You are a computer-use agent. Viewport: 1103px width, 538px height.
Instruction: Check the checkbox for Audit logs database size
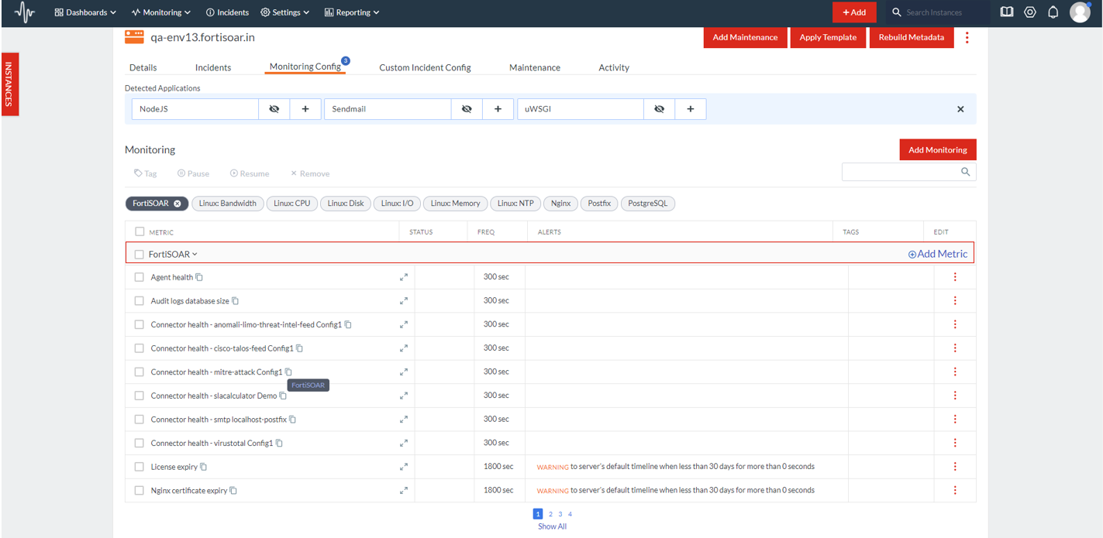pyautogui.click(x=140, y=300)
